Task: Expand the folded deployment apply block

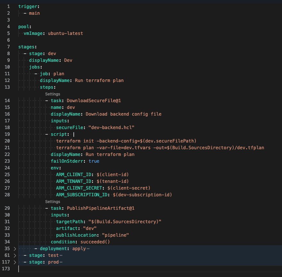Action: tap(15, 248)
